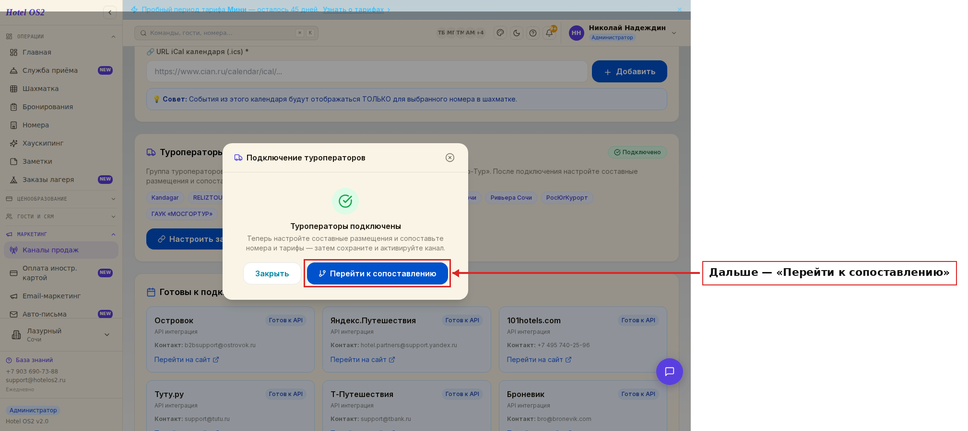This screenshot has height=431, width=968.
Task: Click Подключено status badge
Action: click(x=637, y=152)
